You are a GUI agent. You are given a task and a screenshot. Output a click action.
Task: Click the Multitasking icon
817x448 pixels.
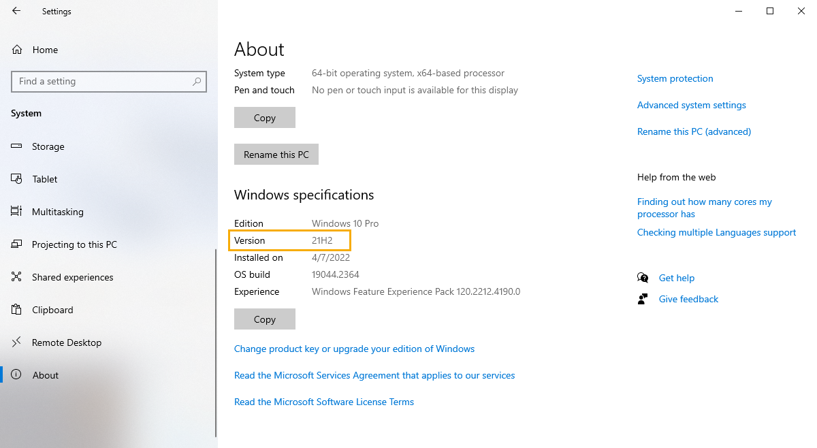pyautogui.click(x=17, y=212)
